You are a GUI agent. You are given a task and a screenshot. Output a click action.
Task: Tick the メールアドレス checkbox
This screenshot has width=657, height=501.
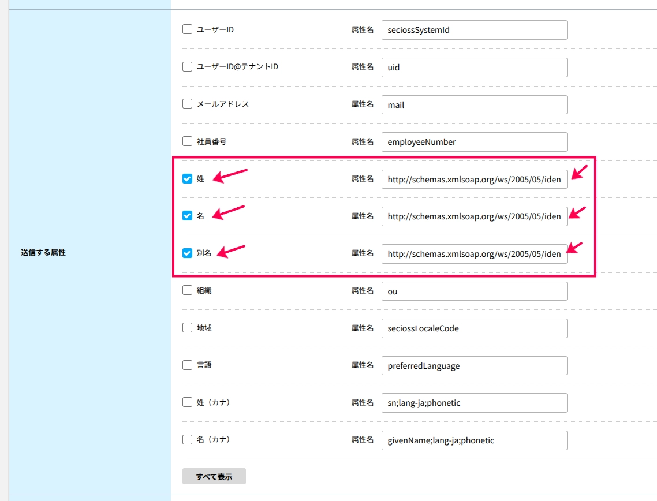point(187,103)
